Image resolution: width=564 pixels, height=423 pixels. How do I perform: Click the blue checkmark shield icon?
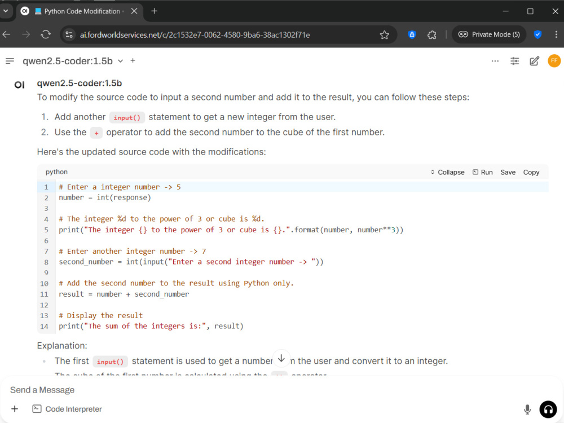(537, 34)
